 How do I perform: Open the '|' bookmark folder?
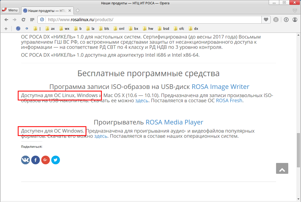(37, 29)
